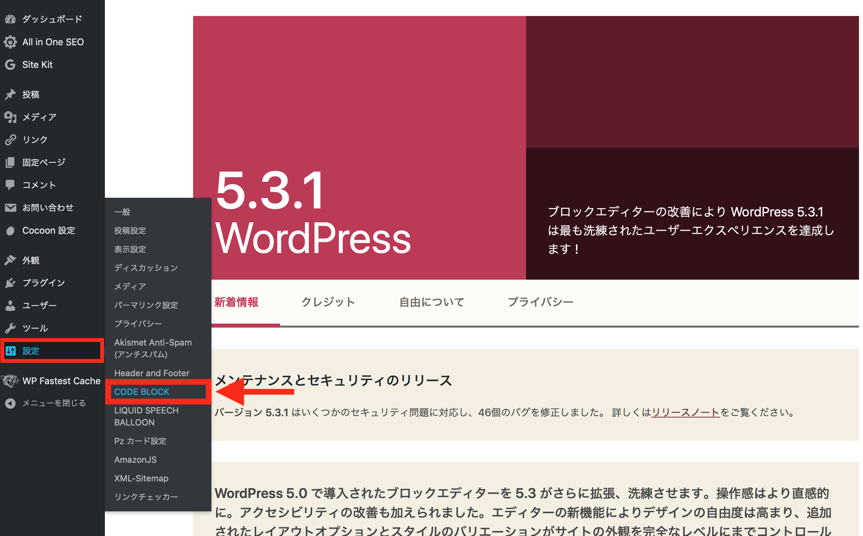Click the Dashboard gauge icon
Image resolution: width=863 pixels, height=536 pixels.
pos(10,19)
